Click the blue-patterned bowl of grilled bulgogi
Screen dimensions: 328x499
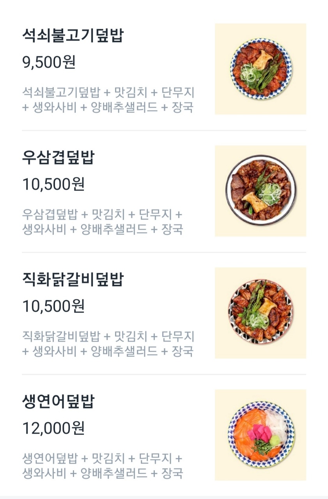point(261,69)
